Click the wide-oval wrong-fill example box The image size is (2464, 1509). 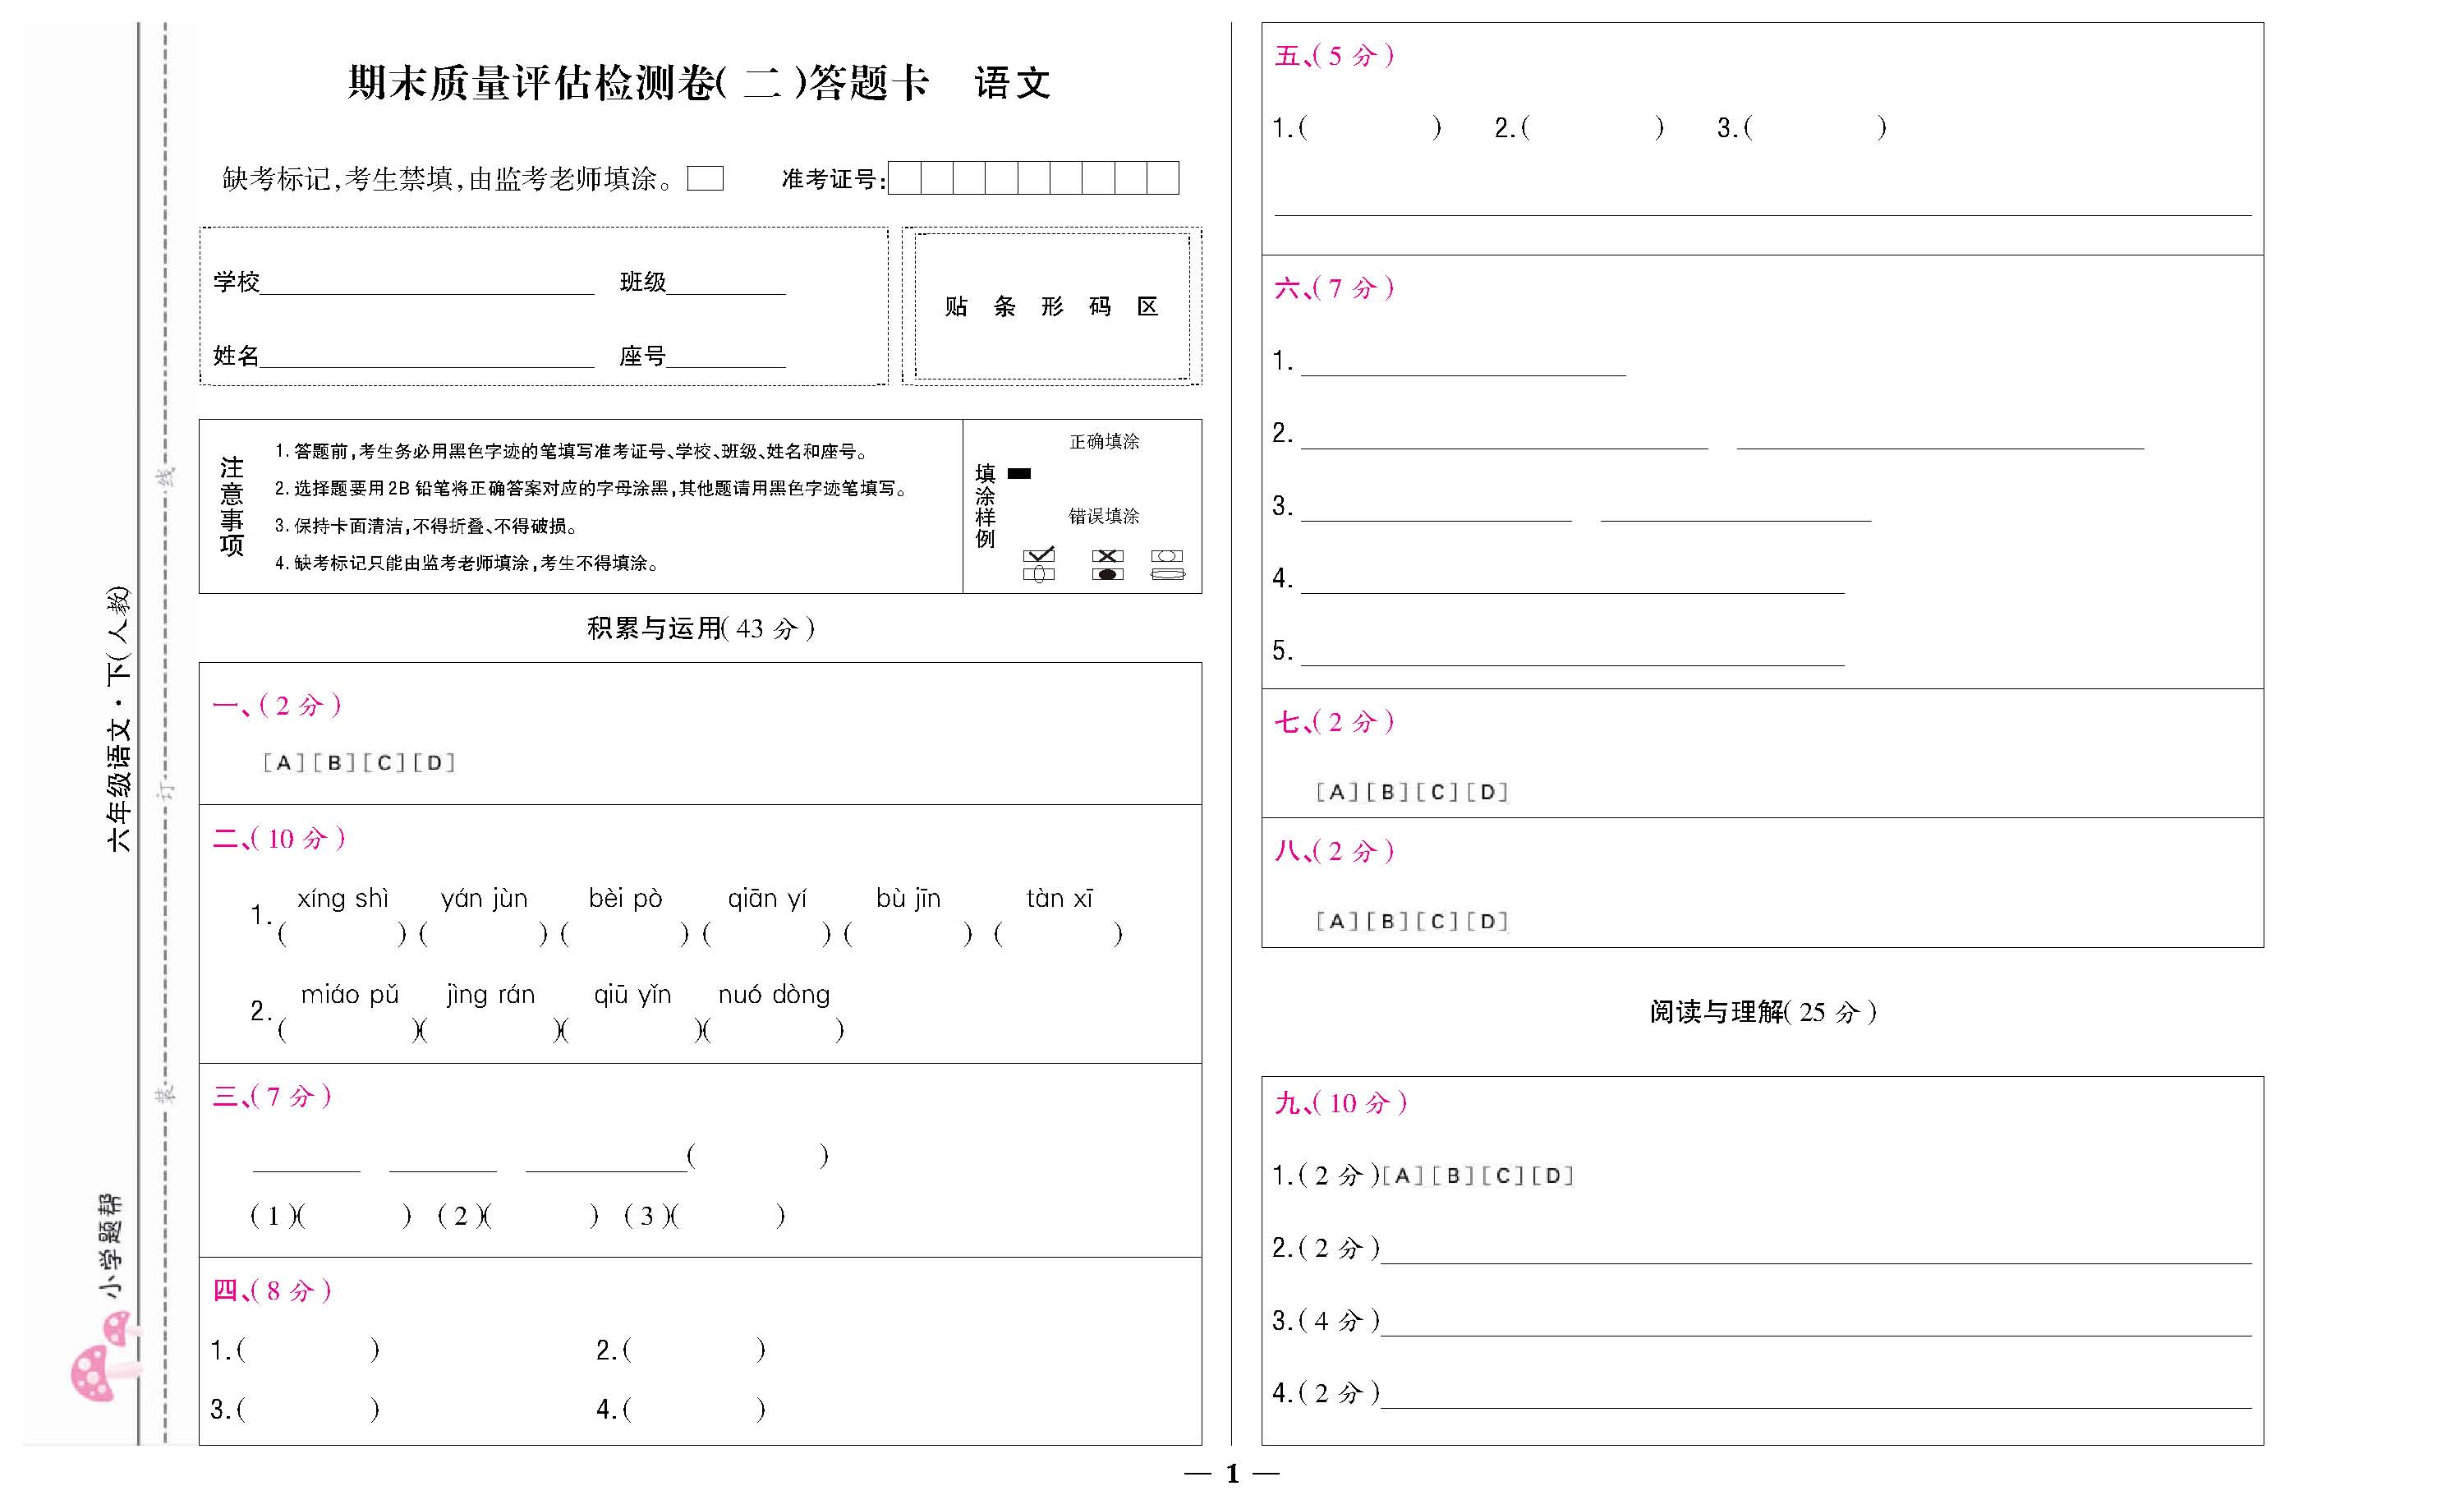click(1168, 574)
